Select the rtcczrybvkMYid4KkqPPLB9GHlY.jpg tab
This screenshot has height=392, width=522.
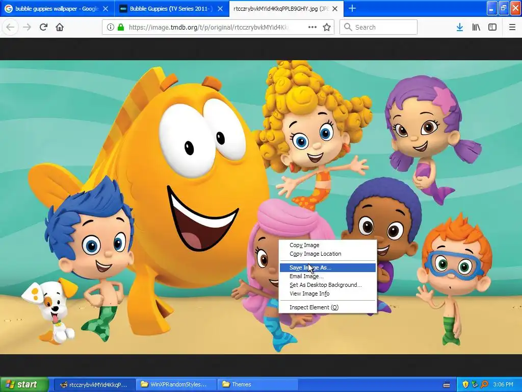(286, 9)
